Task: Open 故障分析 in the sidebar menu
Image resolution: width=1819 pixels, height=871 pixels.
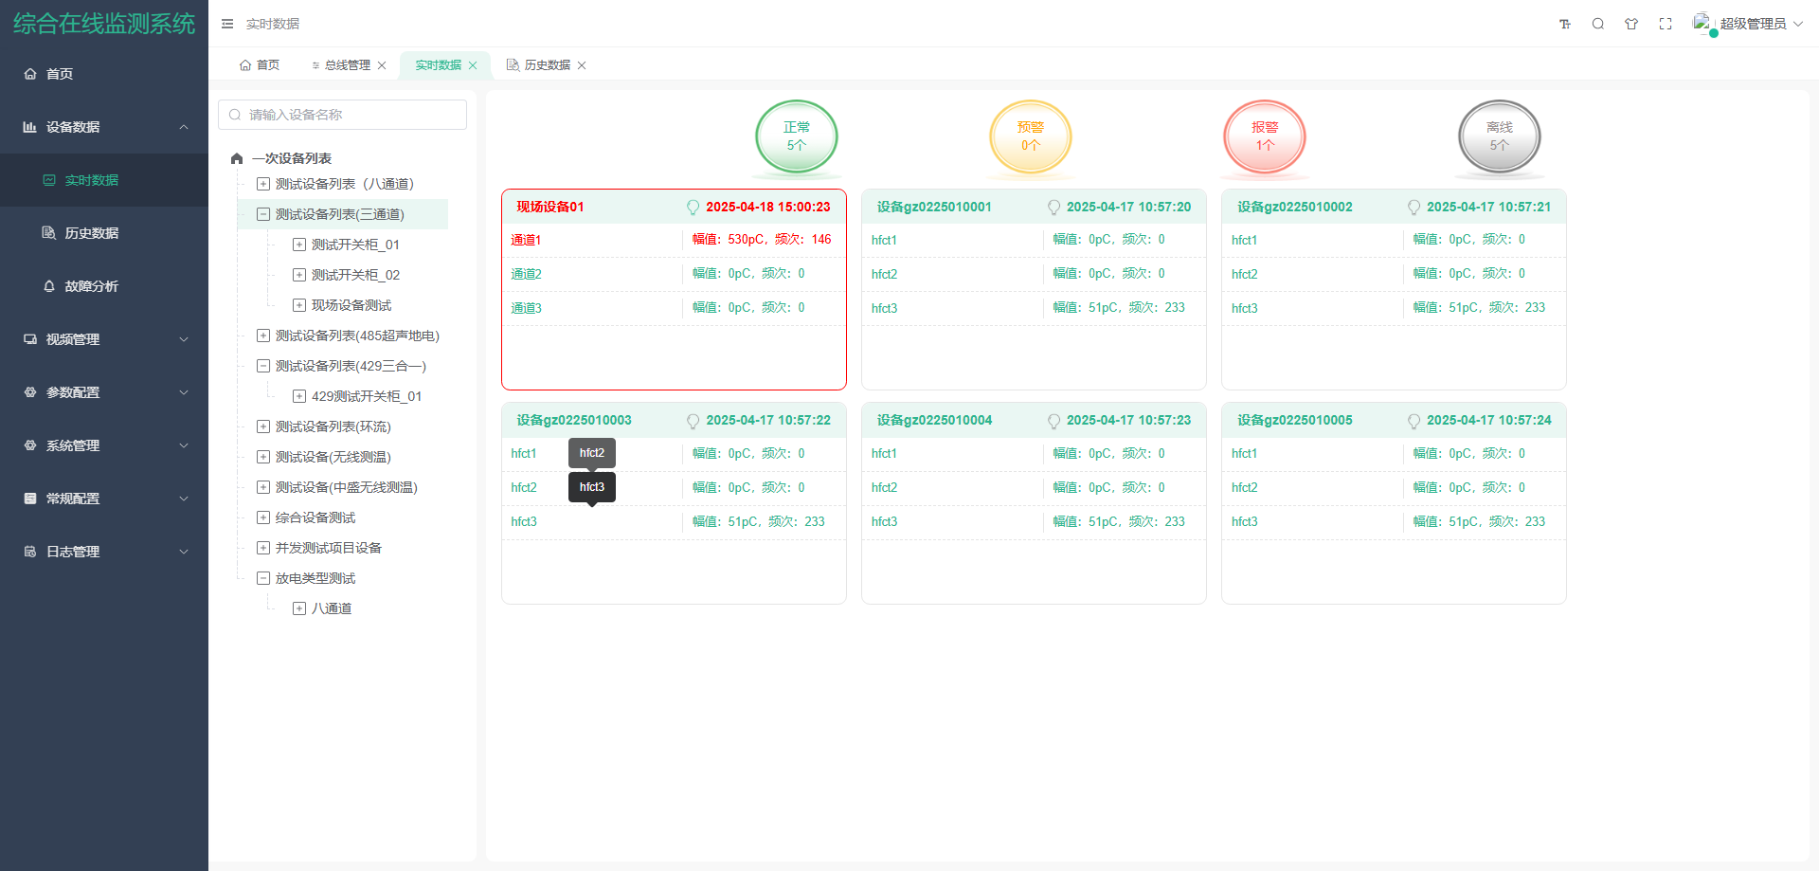Action: click(91, 286)
